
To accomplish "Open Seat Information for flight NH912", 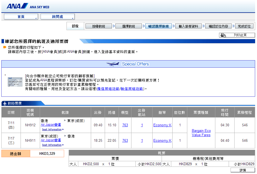I will click(52, 130).
